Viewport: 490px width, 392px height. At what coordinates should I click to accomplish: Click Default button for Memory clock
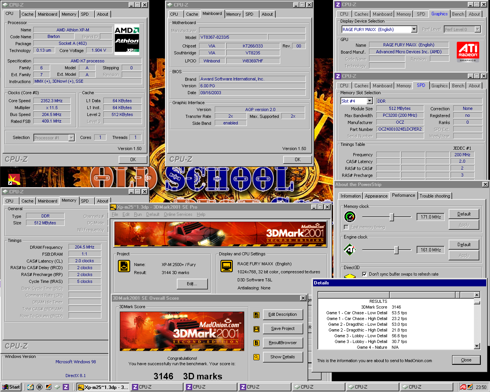pyautogui.click(x=464, y=214)
